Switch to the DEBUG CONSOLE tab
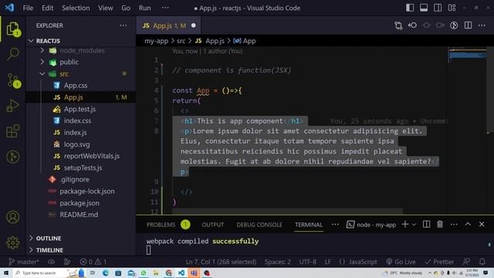The width and height of the screenshot is (494, 278). [x=259, y=225]
